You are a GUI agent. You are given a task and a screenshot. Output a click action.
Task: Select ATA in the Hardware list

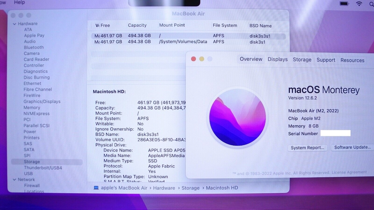pos(28,30)
